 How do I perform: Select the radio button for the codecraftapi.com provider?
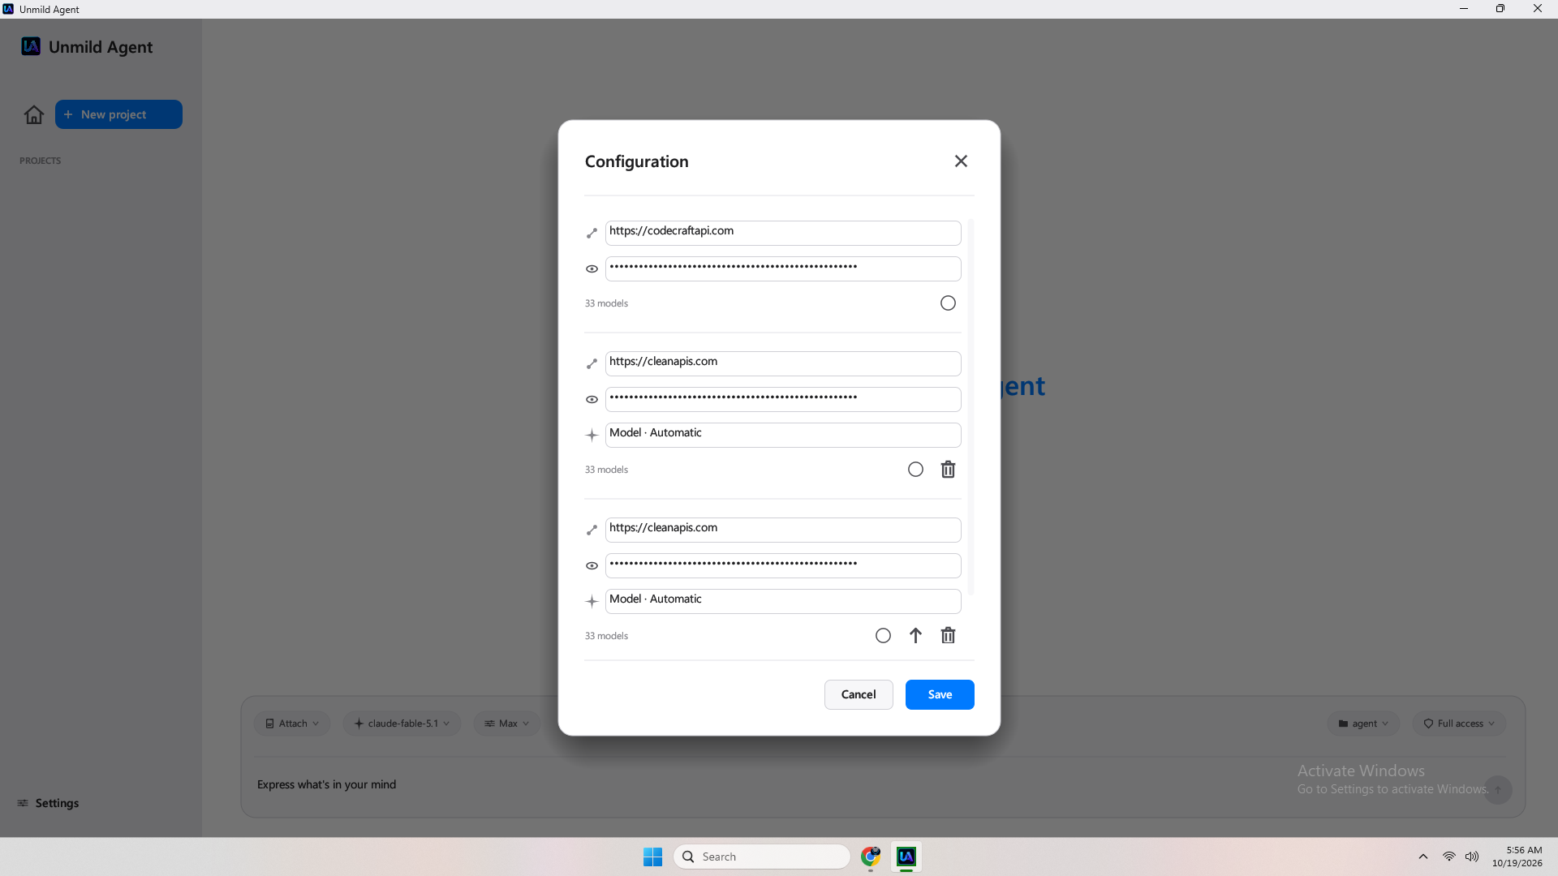(948, 303)
